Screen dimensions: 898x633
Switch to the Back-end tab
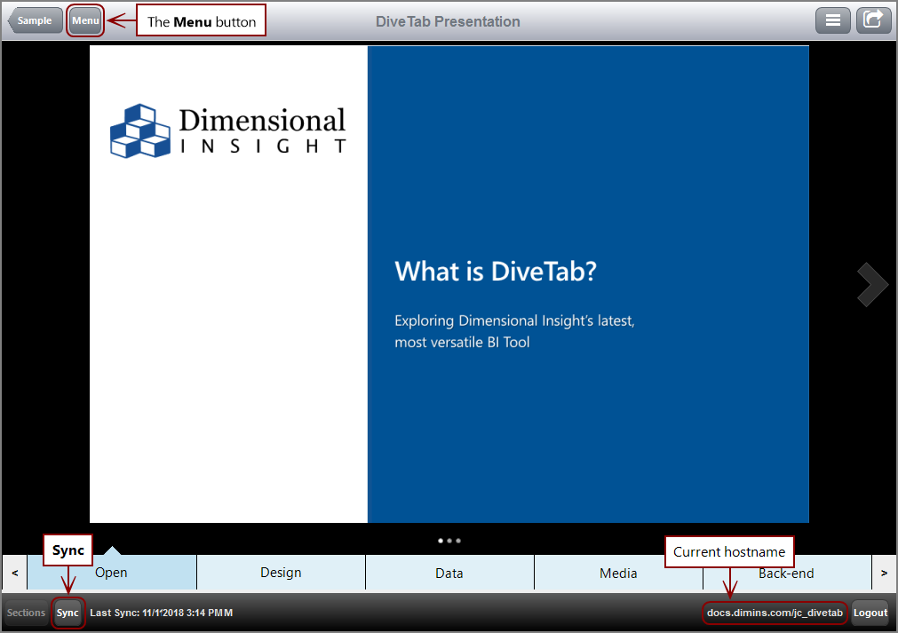tap(786, 573)
